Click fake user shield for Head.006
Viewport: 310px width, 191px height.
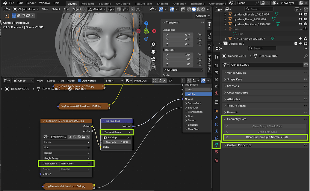coord(155,81)
